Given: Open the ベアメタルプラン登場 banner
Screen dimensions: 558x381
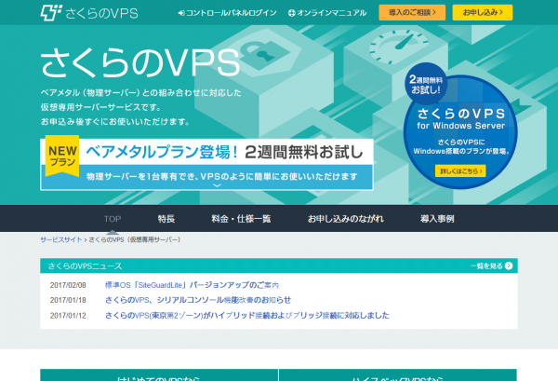Looking at the screenshot, I should tap(206, 164).
